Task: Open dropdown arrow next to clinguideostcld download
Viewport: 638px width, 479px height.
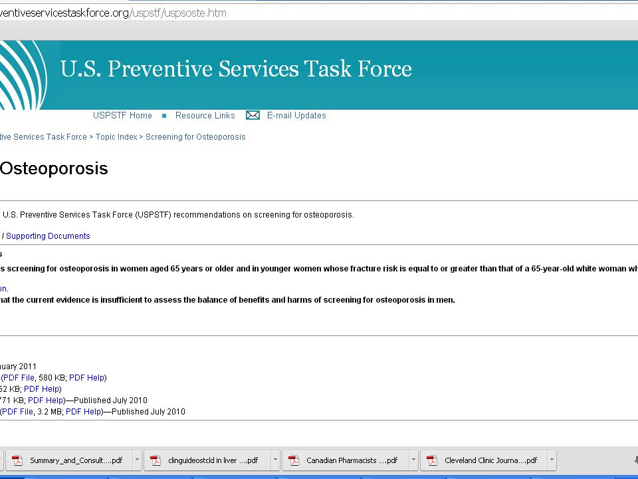Action: [275, 460]
